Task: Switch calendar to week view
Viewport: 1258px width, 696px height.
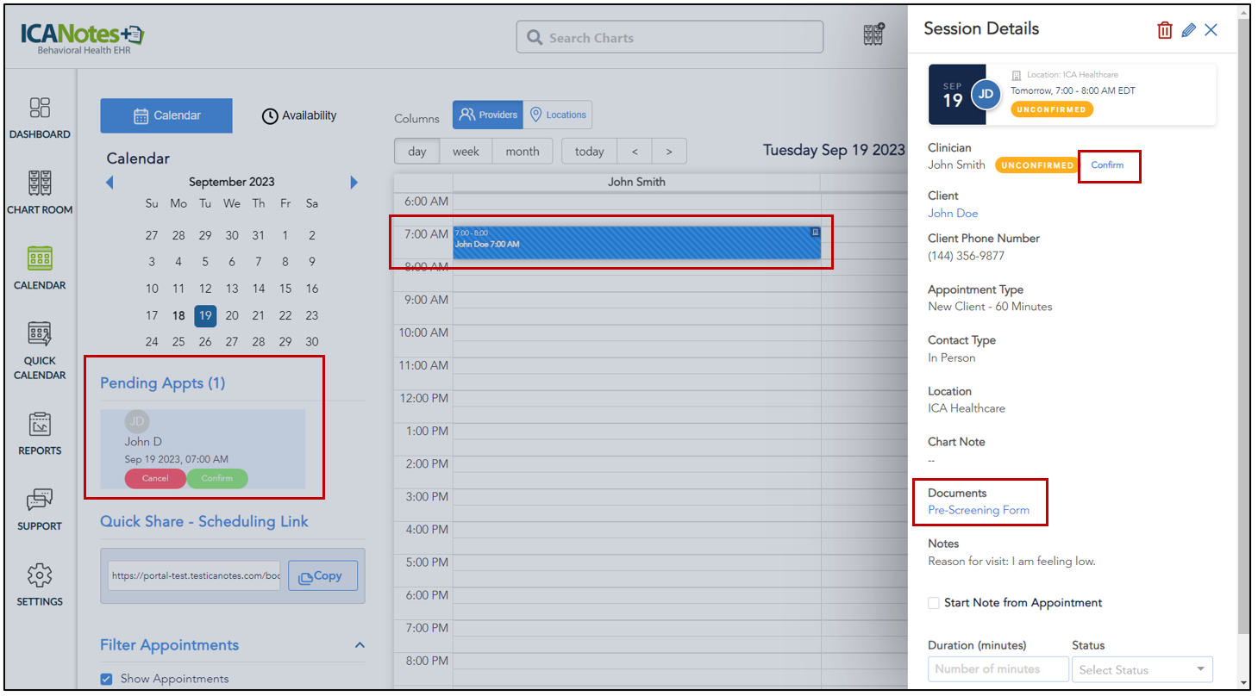Action: click(x=466, y=152)
